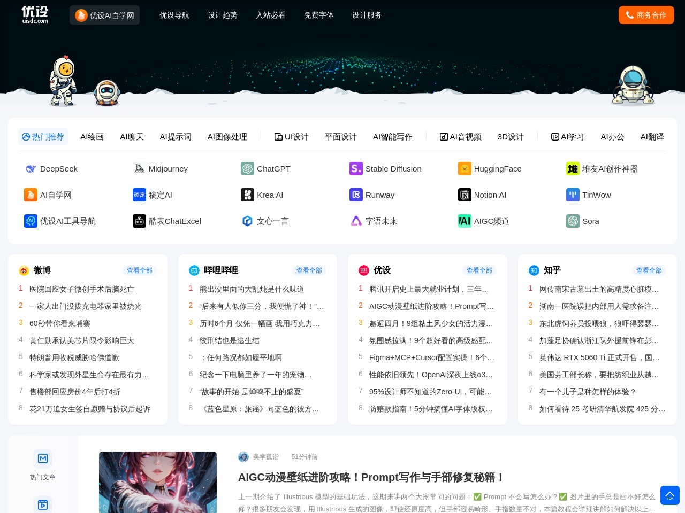This screenshot has width=685, height=513.
Task: Click the 微博 logo icon
Action: (x=24, y=270)
